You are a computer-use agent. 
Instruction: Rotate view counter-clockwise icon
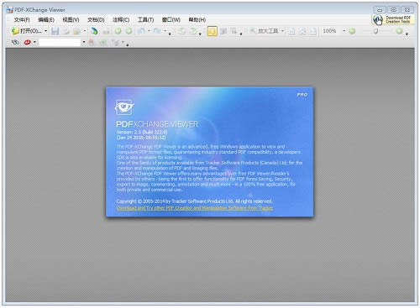tap(182, 31)
